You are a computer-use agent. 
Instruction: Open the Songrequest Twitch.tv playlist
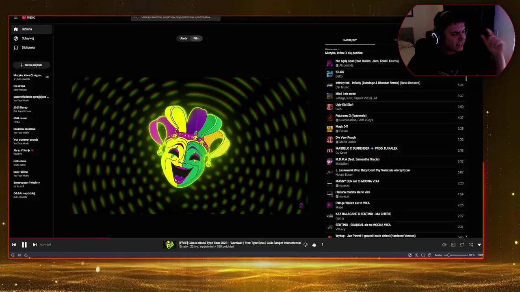[x=31, y=184]
